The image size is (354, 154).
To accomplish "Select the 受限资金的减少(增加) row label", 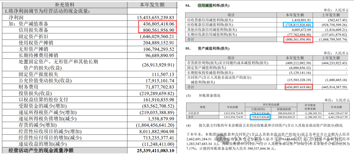I will click(43, 106).
